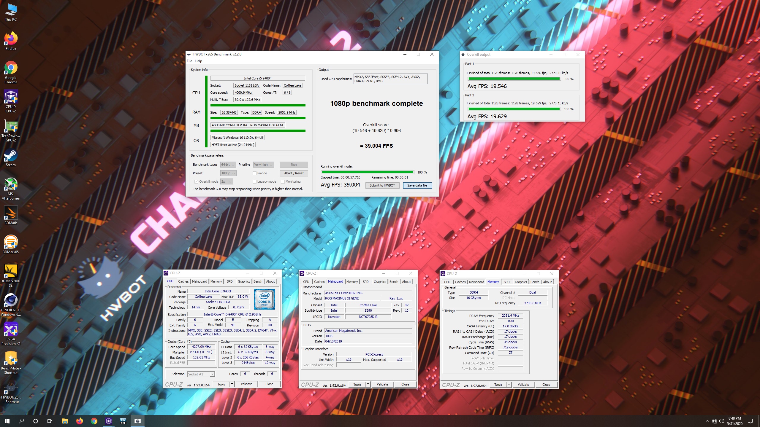The image size is (760, 427).
Task: Switch to Firefox in taskbar
Action: click(x=79, y=421)
